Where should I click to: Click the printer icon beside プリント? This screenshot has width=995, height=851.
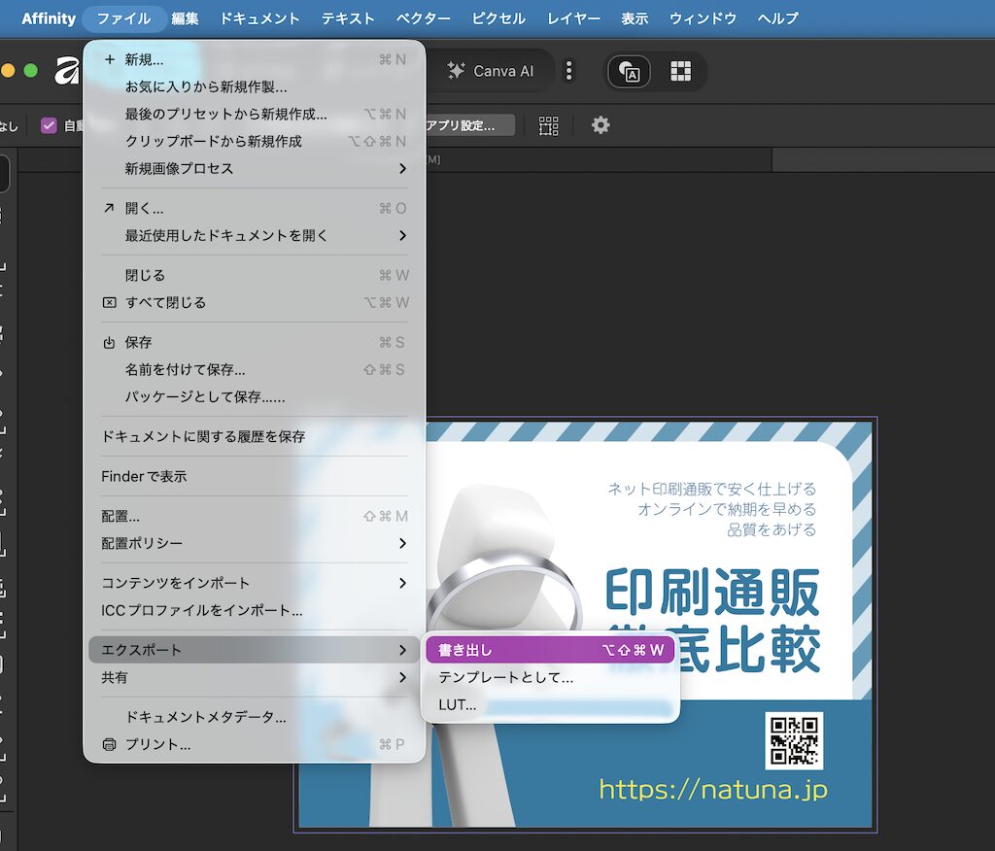click(107, 744)
